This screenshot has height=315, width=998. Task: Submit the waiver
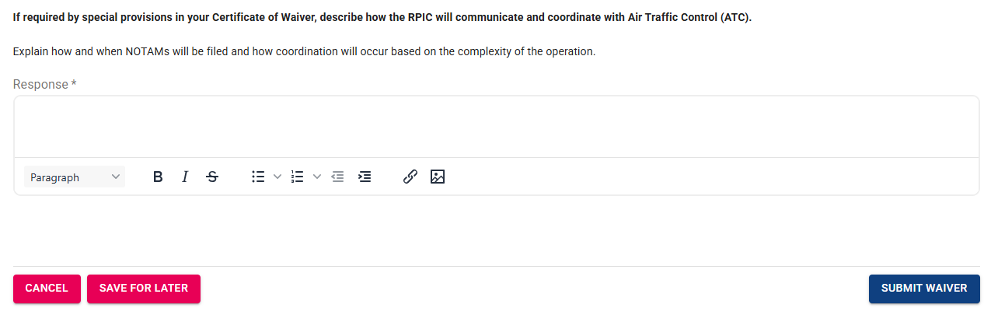924,289
